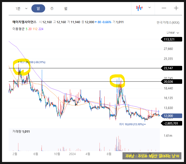
Task: Click the 5-day moving average label
Action: point(27,29)
